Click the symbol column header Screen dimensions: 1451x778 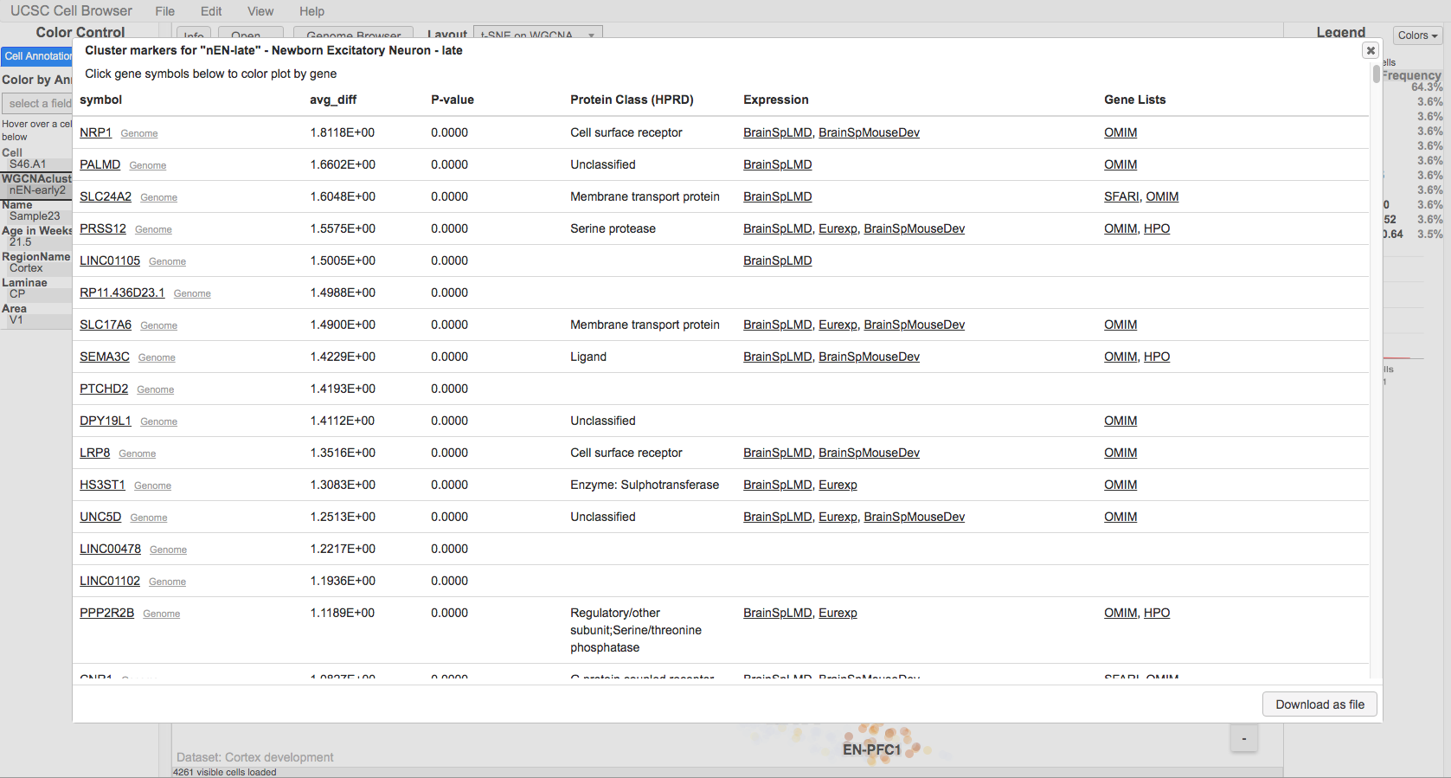click(x=100, y=100)
